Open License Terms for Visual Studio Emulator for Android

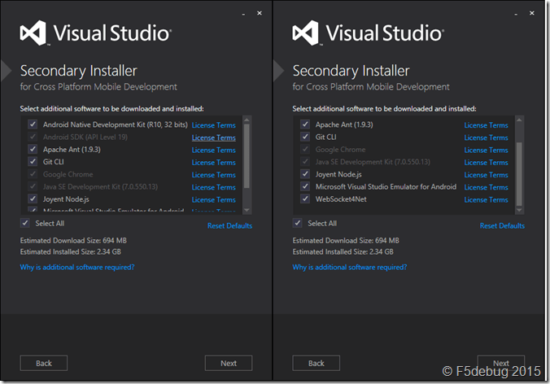click(x=487, y=187)
